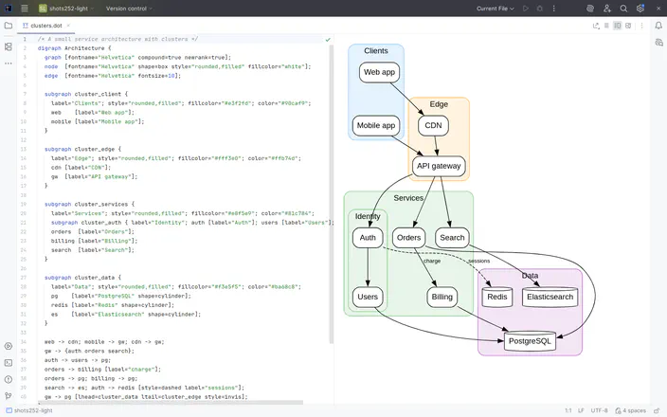Click the Elasticsearch cylinder node
The image size is (667, 417).
(x=550, y=297)
